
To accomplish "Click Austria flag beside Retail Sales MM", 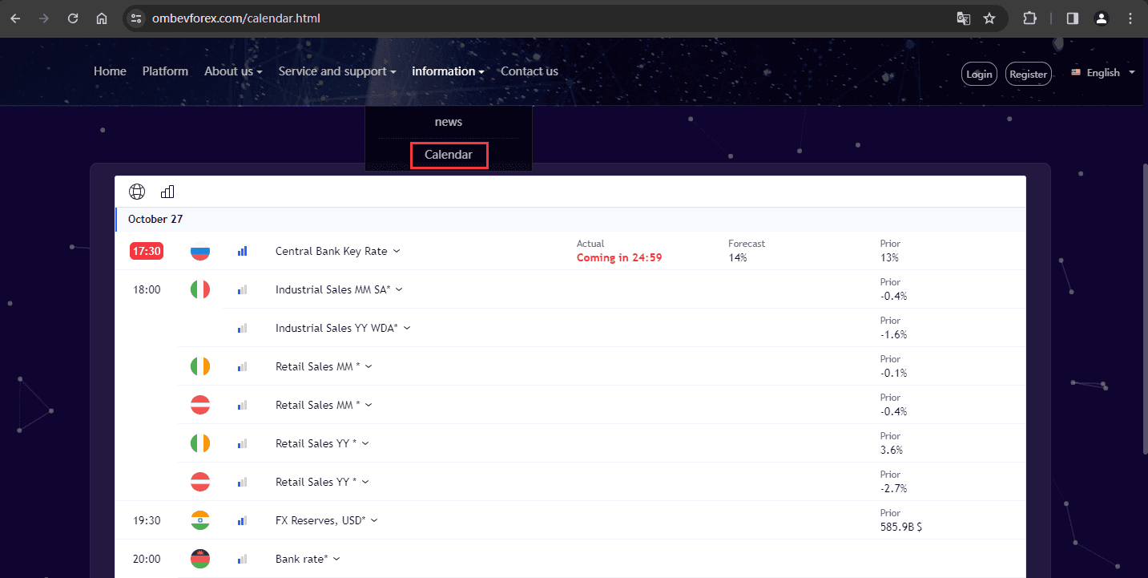I will (200, 405).
